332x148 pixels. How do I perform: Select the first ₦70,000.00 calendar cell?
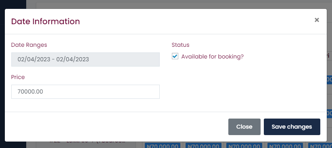(x=163, y=146)
